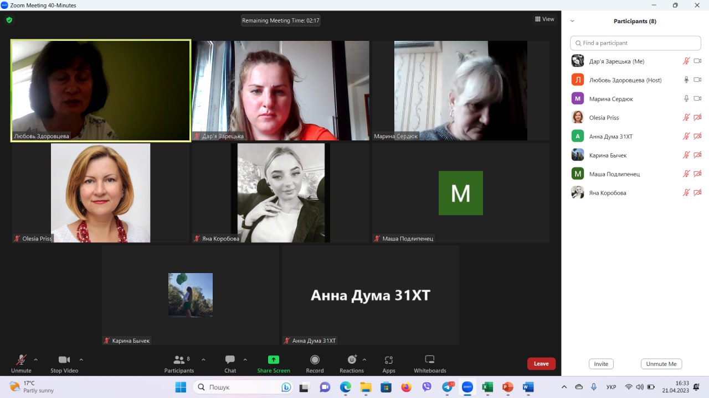709x398 pixels.
Task: Click Марина Сердюк's camera icon in list
Action: [x=697, y=99]
